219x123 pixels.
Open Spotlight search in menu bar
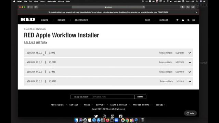197,1
